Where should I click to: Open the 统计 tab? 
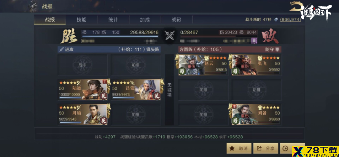[113, 20]
